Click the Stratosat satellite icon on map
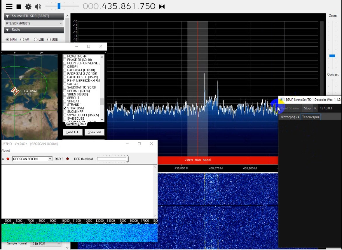This screenshot has height=250, width=342. (15, 91)
